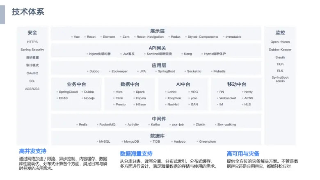320x180 pixels.
Task: Click the 'Zant' item
Action: [126, 36]
